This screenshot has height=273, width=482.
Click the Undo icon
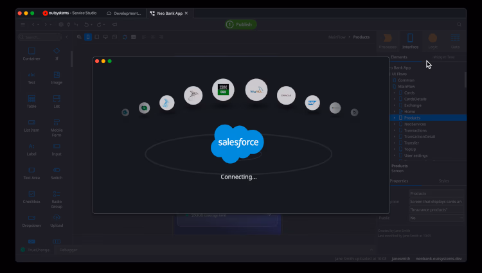click(x=87, y=24)
